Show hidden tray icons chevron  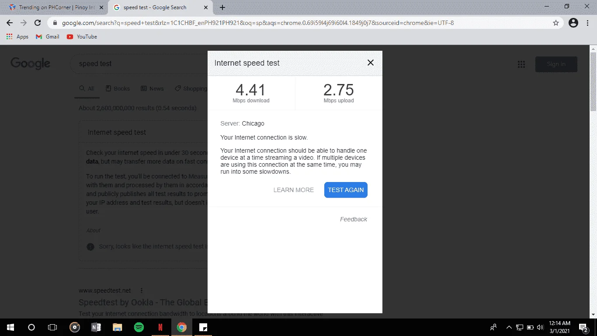tap(509, 327)
